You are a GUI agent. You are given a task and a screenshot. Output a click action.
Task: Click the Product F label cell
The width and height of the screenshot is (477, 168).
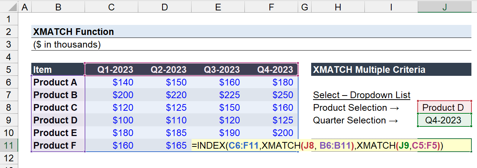pyautogui.click(x=58, y=145)
